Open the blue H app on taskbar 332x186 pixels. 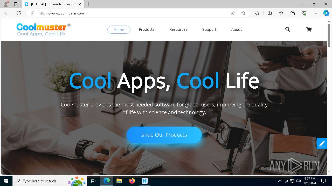tap(145, 181)
